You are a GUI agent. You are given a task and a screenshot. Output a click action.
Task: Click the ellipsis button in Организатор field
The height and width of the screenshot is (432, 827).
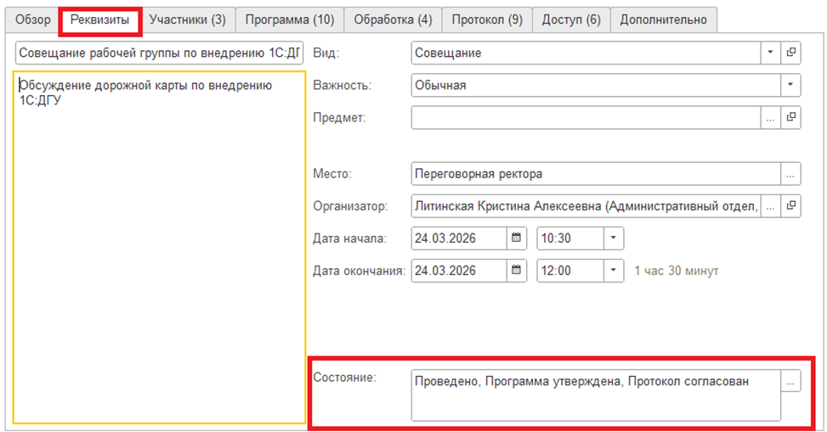[x=770, y=205]
